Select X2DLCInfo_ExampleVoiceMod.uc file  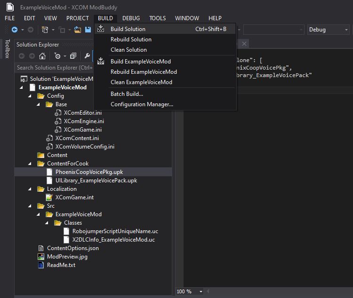[113, 240]
